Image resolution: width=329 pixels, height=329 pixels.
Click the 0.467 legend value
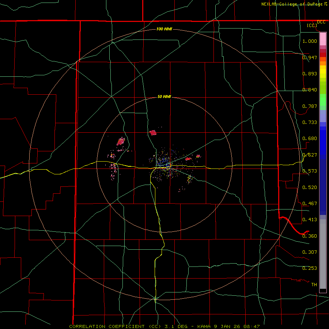(x=310, y=203)
